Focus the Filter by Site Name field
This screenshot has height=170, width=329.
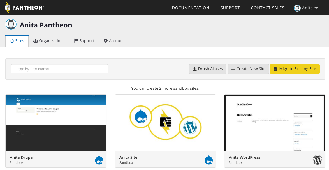pos(59,69)
